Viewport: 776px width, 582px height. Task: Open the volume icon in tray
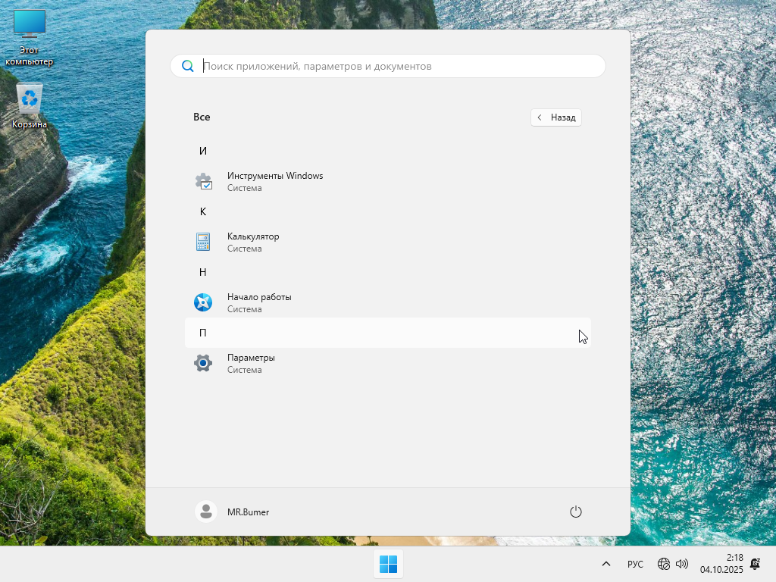coord(682,564)
